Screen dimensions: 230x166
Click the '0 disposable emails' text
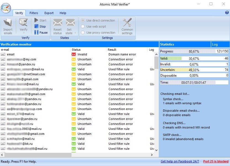point(177,115)
